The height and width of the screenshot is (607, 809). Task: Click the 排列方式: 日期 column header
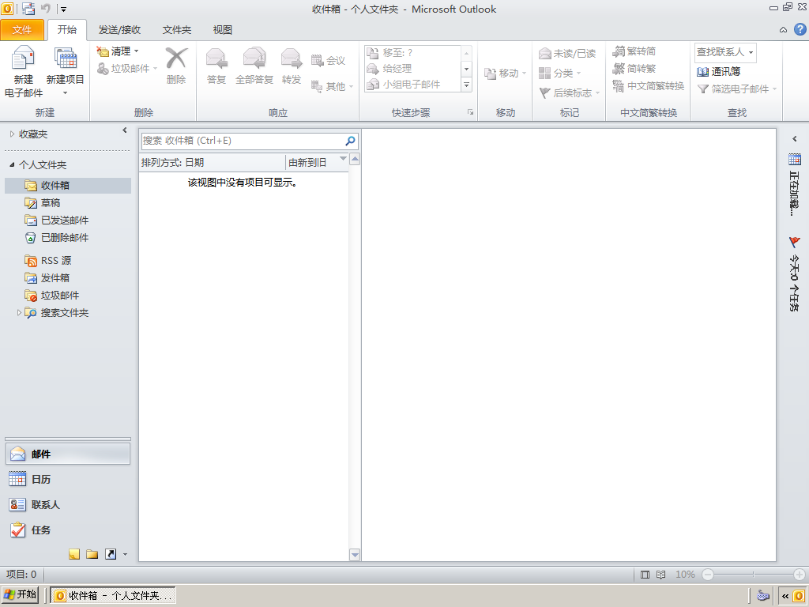point(212,163)
